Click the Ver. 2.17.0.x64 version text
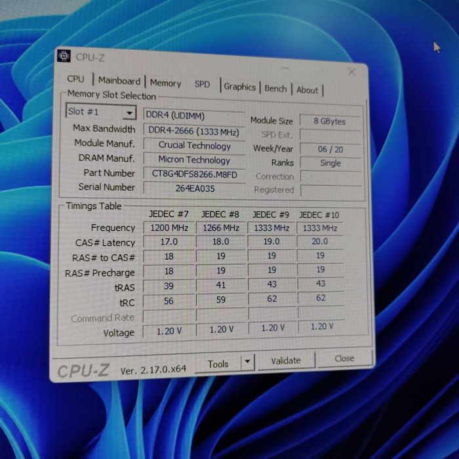This screenshot has height=459, width=459. pyautogui.click(x=153, y=370)
